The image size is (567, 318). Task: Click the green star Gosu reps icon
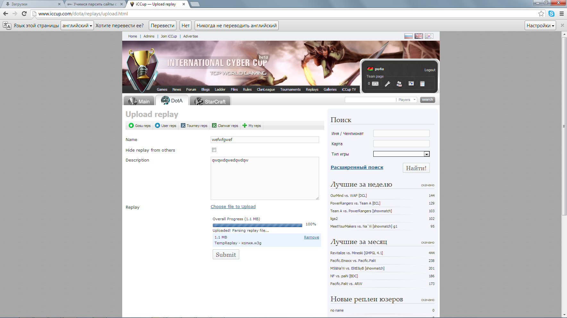pos(131,126)
